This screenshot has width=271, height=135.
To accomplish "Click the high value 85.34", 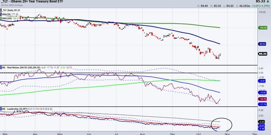I will [218, 6].
